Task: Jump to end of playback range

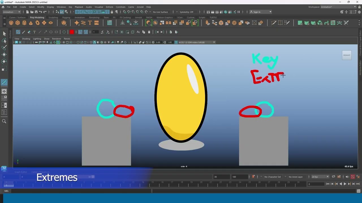Action: pos(358,184)
